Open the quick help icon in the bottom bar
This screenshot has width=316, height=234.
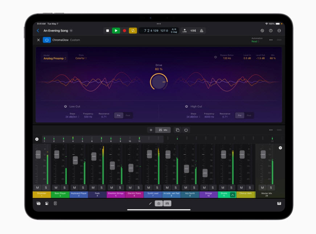click(x=56, y=203)
